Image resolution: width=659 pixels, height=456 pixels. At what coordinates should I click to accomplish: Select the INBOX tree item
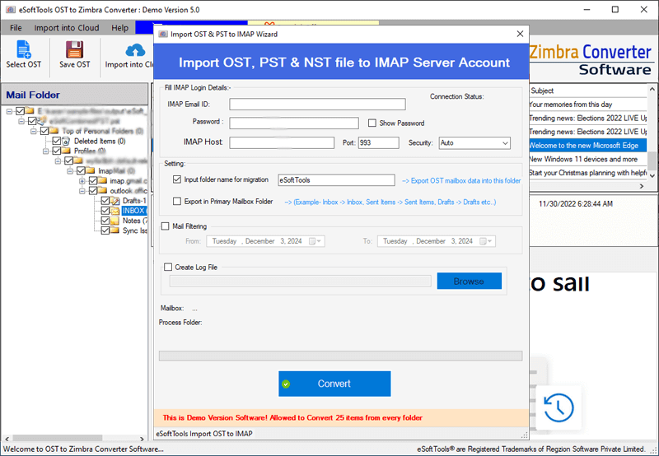[x=133, y=211]
